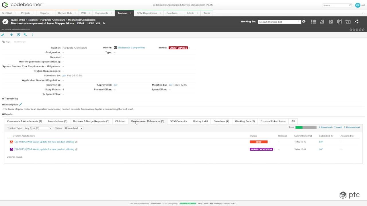Open the Working-Set dropdown

click(279, 22)
